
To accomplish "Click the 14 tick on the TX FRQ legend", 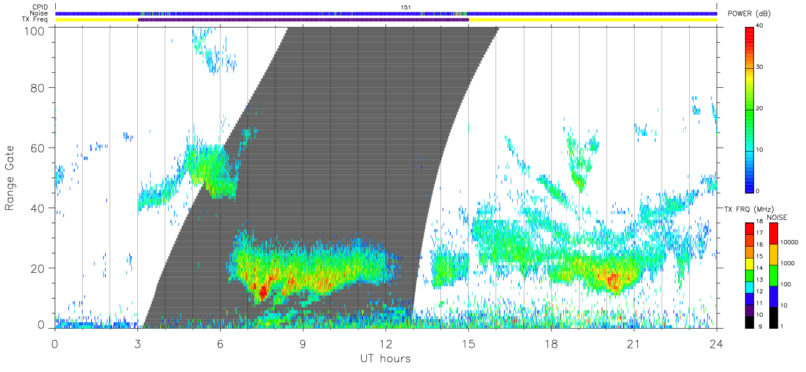I will (760, 268).
